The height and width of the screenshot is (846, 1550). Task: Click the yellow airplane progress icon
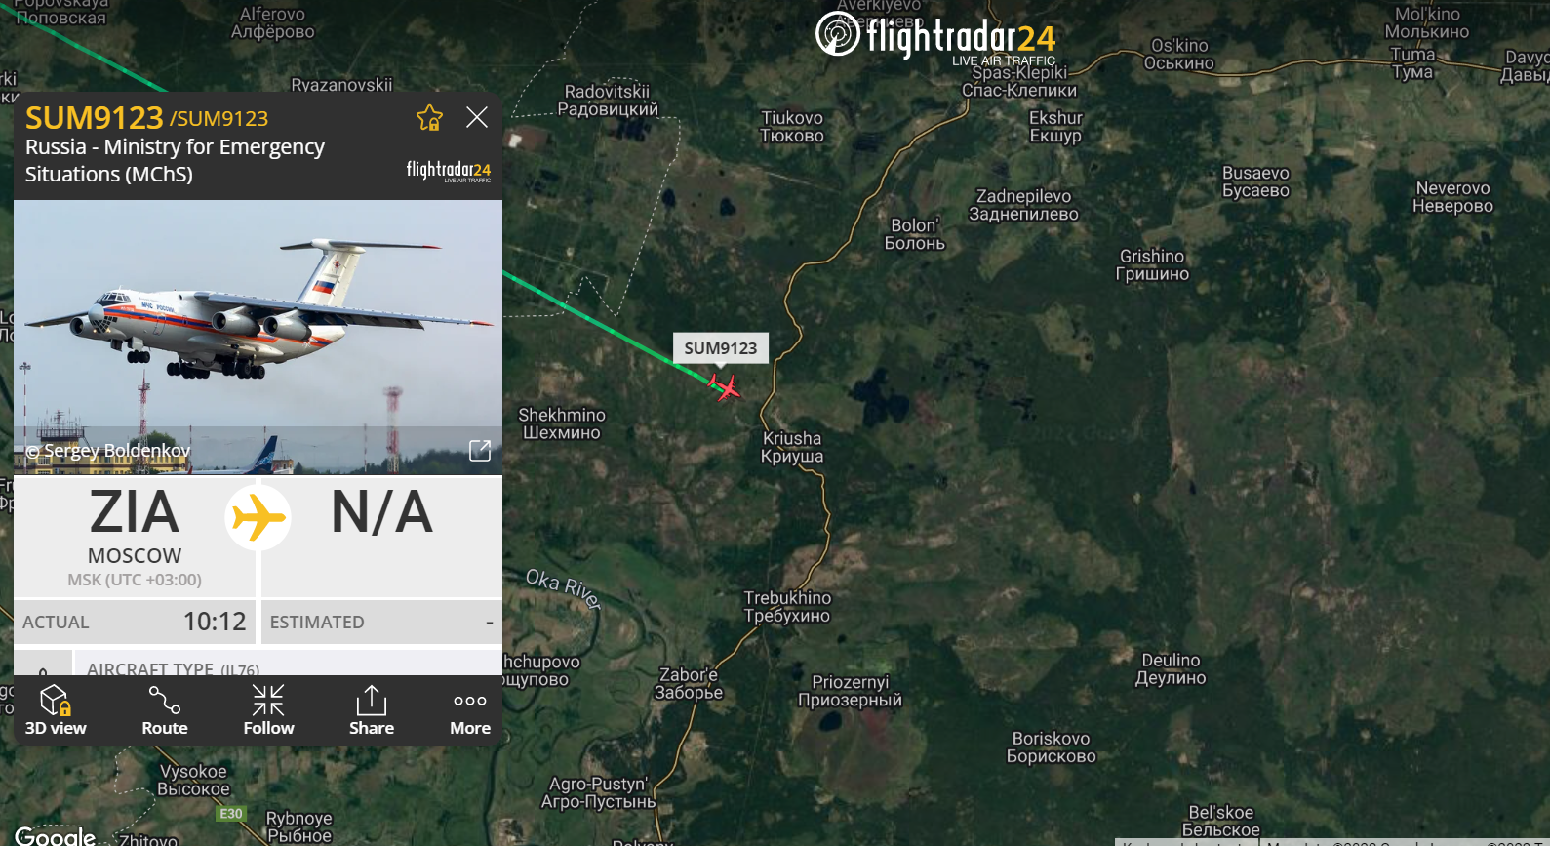258,517
